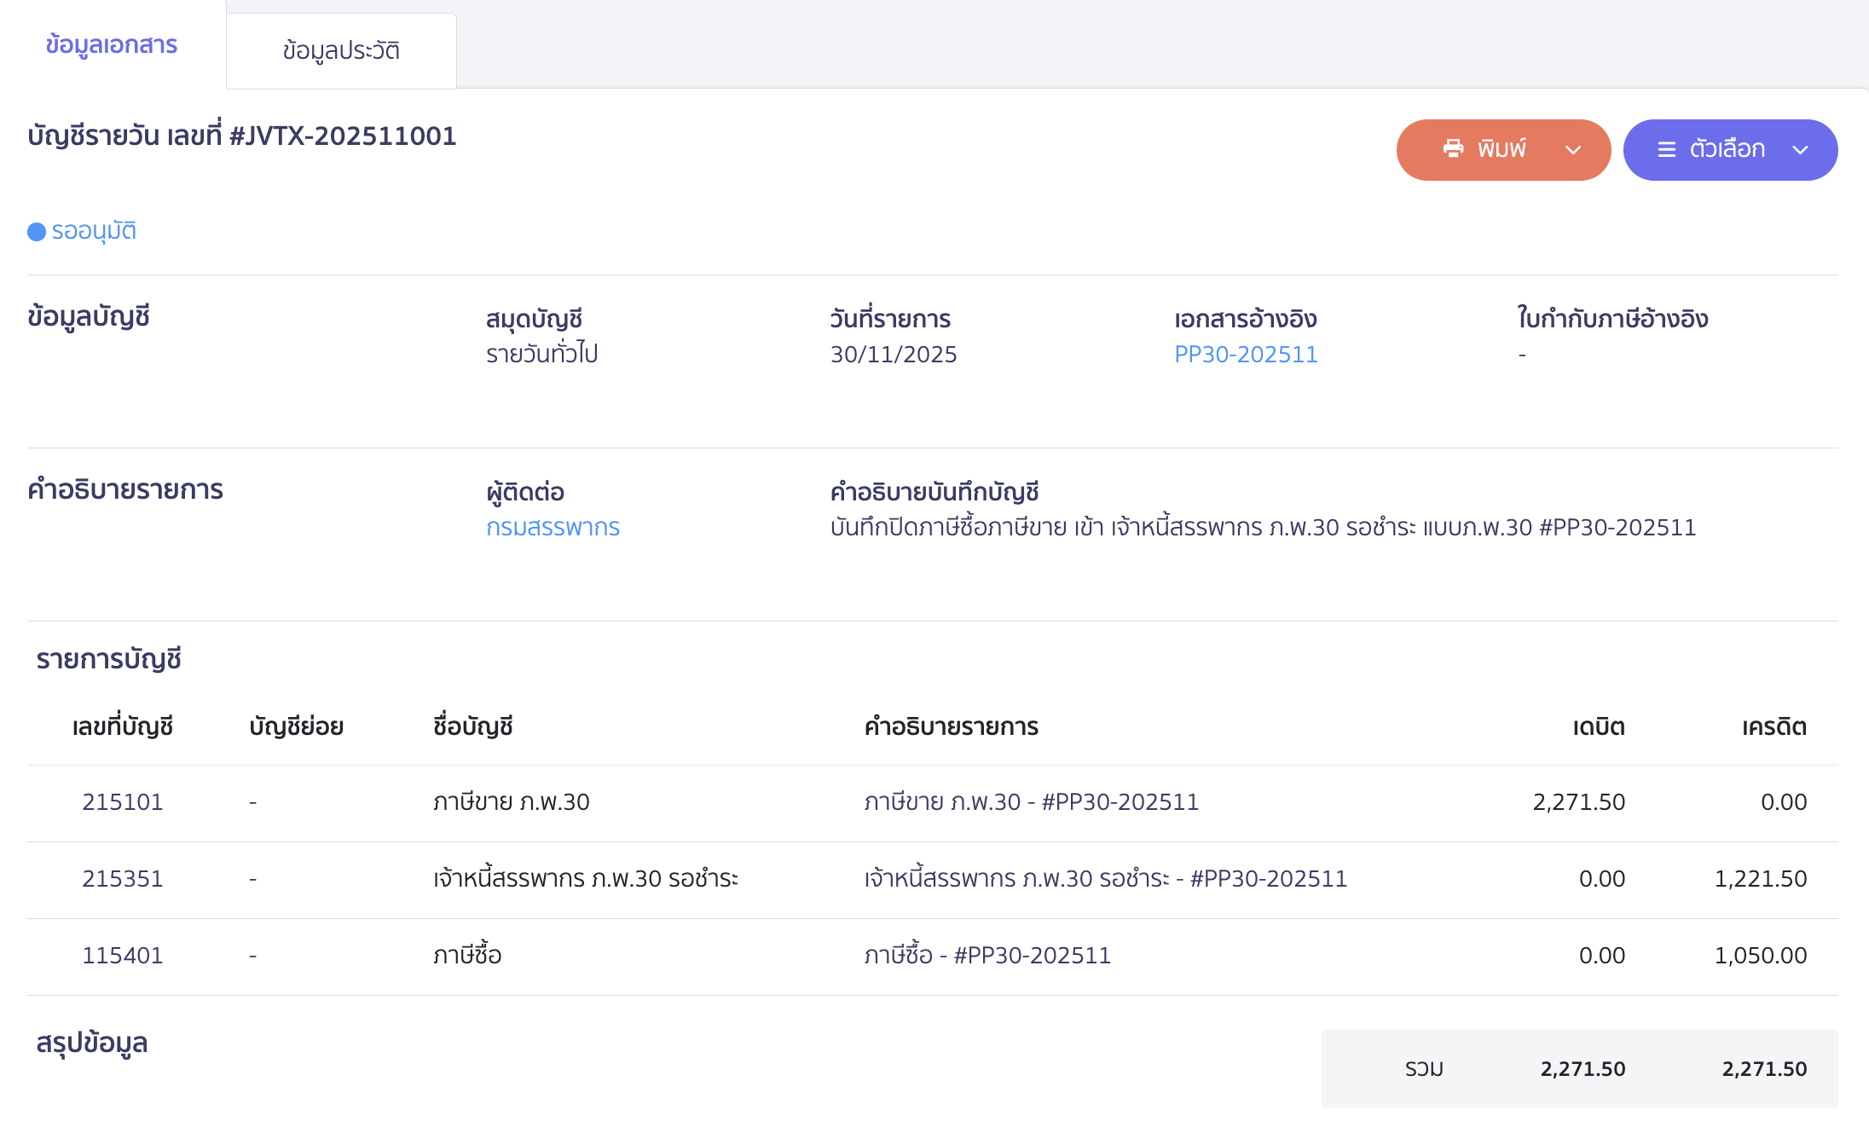Click the เดบิต column header
1869x1139 pixels.
coord(1598,727)
